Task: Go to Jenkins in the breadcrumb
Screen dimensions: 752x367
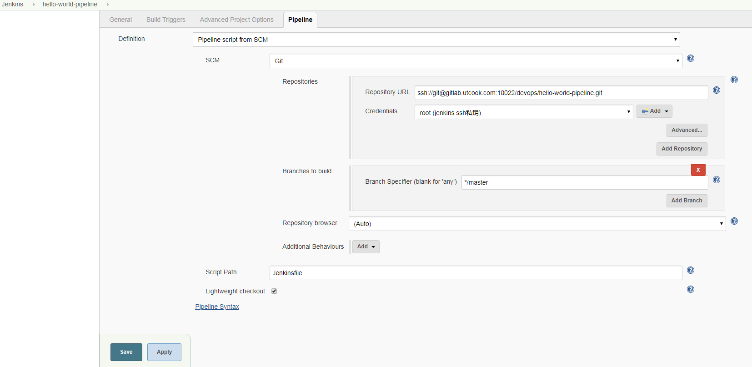Action: pos(12,4)
